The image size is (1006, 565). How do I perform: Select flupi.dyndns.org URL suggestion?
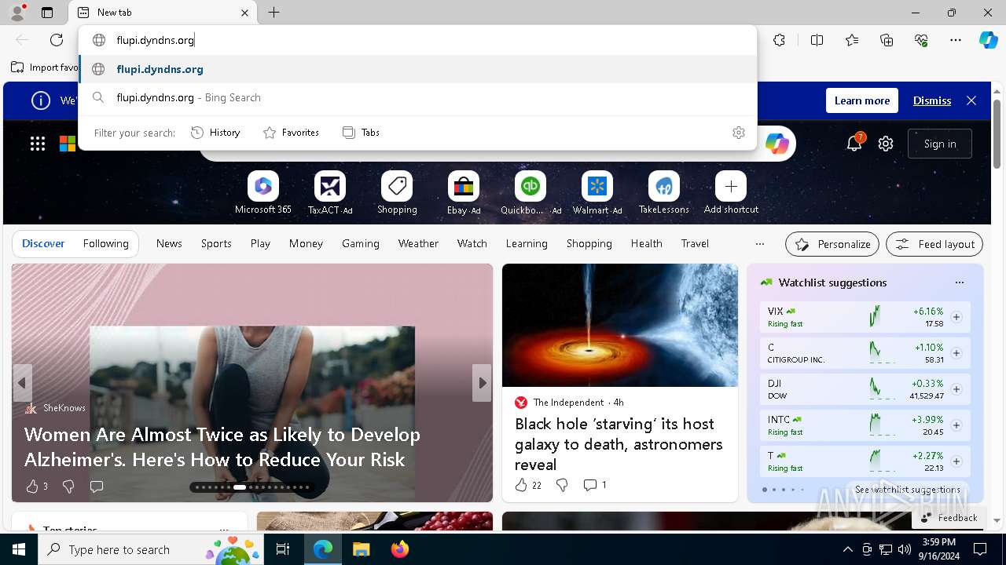point(417,69)
